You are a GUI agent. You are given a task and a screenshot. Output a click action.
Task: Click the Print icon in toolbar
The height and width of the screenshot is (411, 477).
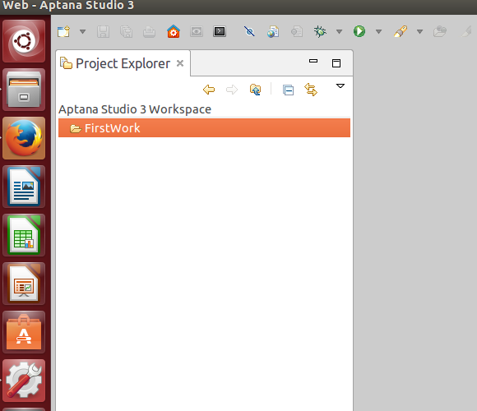[x=149, y=31]
